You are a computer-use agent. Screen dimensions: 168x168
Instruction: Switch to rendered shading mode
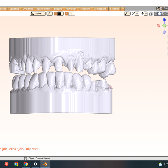pos(166,14)
